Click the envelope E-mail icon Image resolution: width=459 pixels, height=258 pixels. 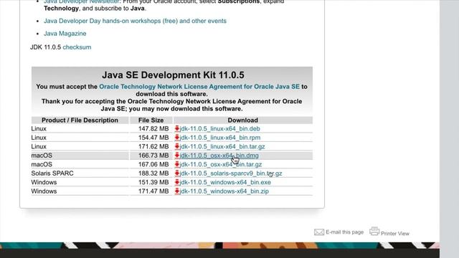pyautogui.click(x=319, y=232)
